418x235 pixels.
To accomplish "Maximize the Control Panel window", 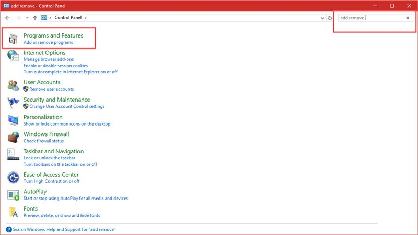I will [x=392, y=6].
